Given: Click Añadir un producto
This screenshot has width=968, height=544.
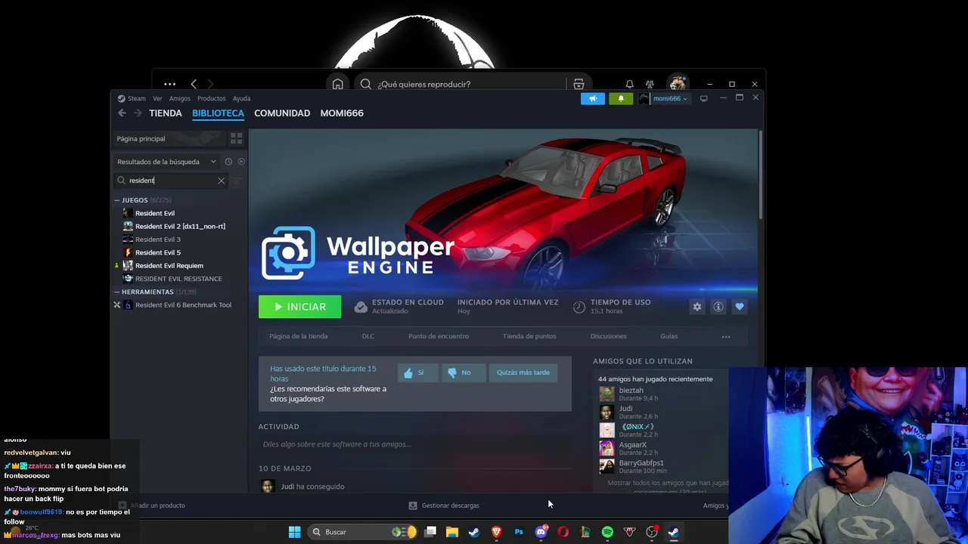Looking at the screenshot, I should pos(152,505).
